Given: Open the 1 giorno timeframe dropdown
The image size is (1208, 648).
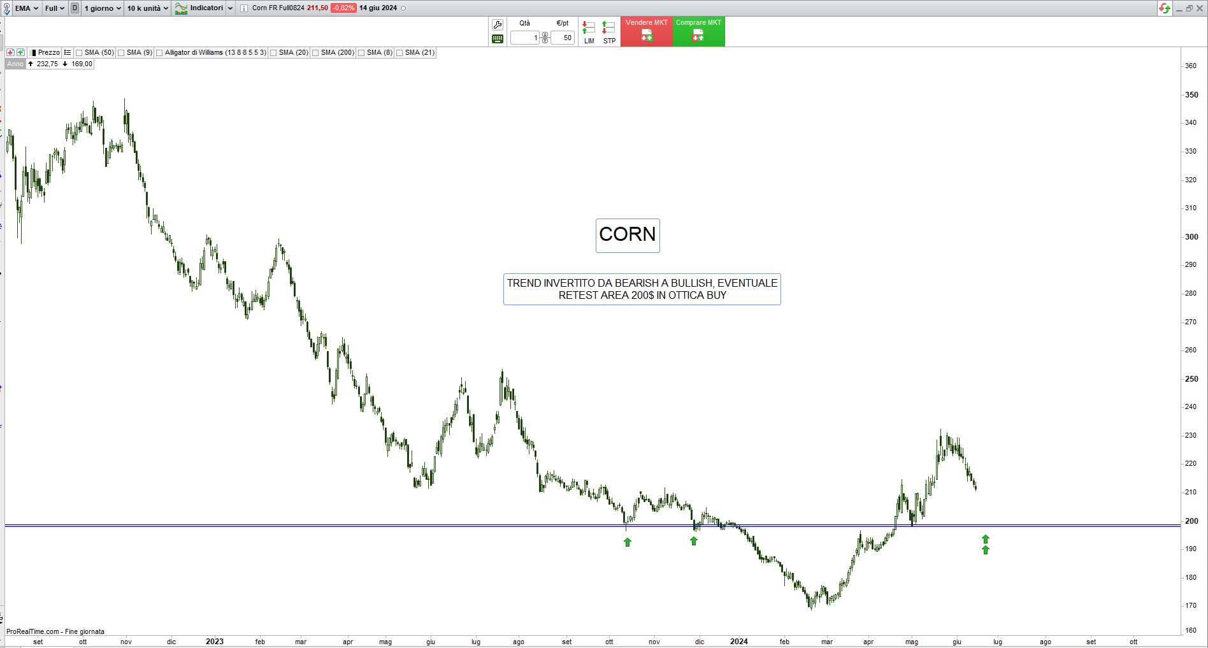Looking at the screenshot, I should [102, 8].
